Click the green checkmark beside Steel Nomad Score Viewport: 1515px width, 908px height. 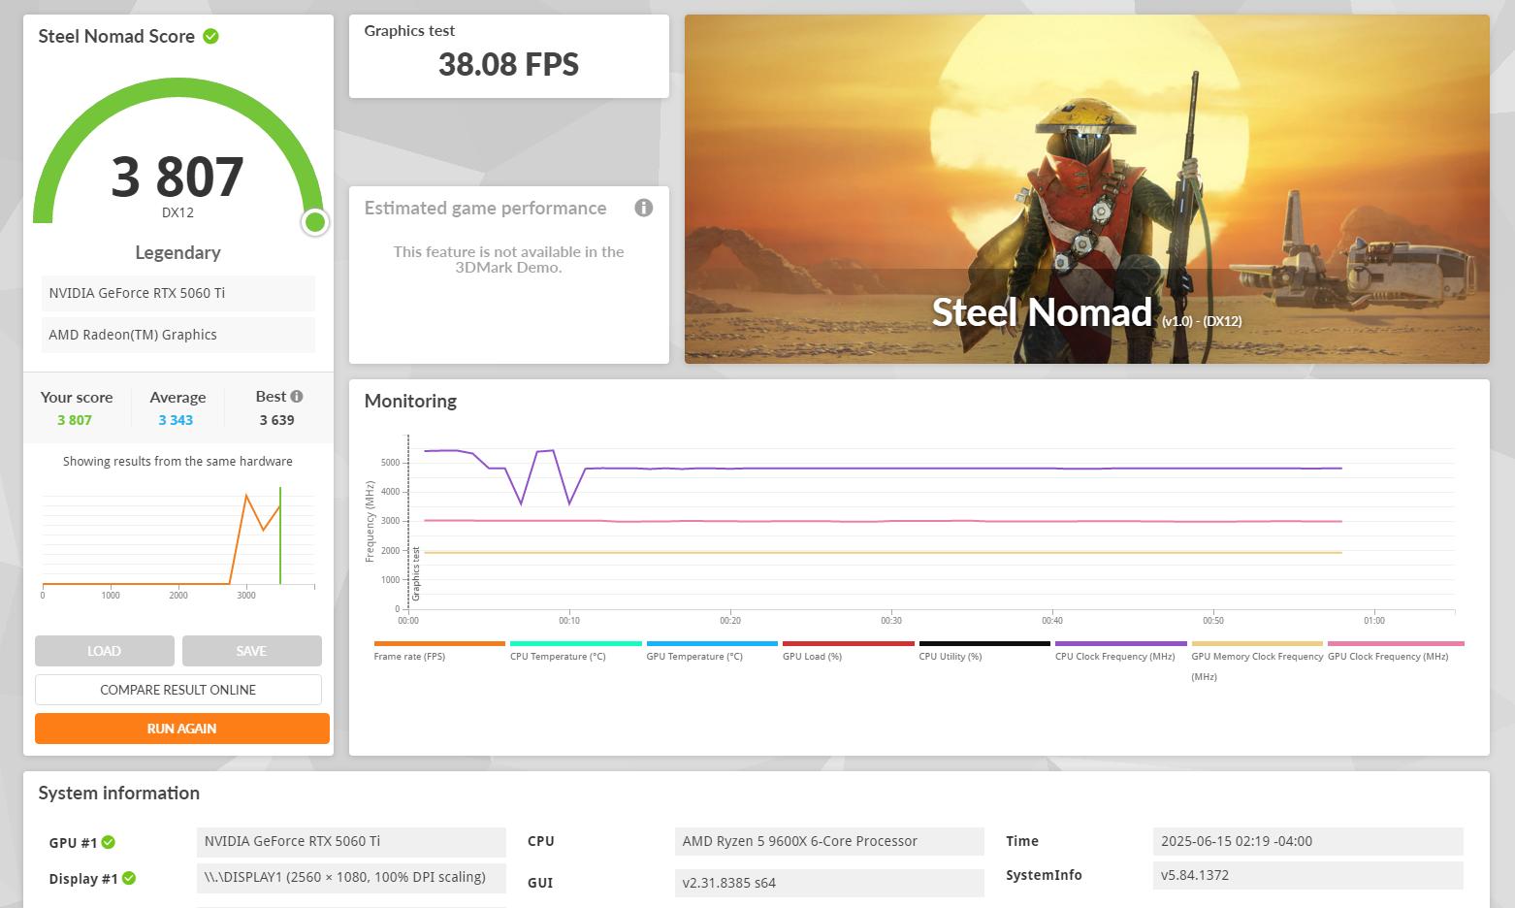(210, 37)
